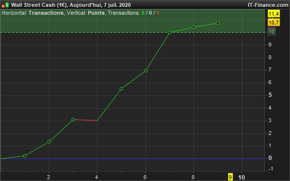This screenshot has width=290, height=181.
Task: Click the yellow 11,4 price label
Action: click(x=274, y=14)
